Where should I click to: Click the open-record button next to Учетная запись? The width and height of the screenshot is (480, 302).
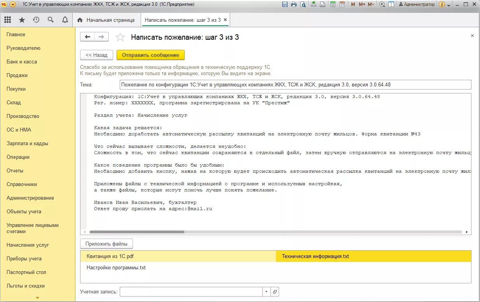(275, 291)
